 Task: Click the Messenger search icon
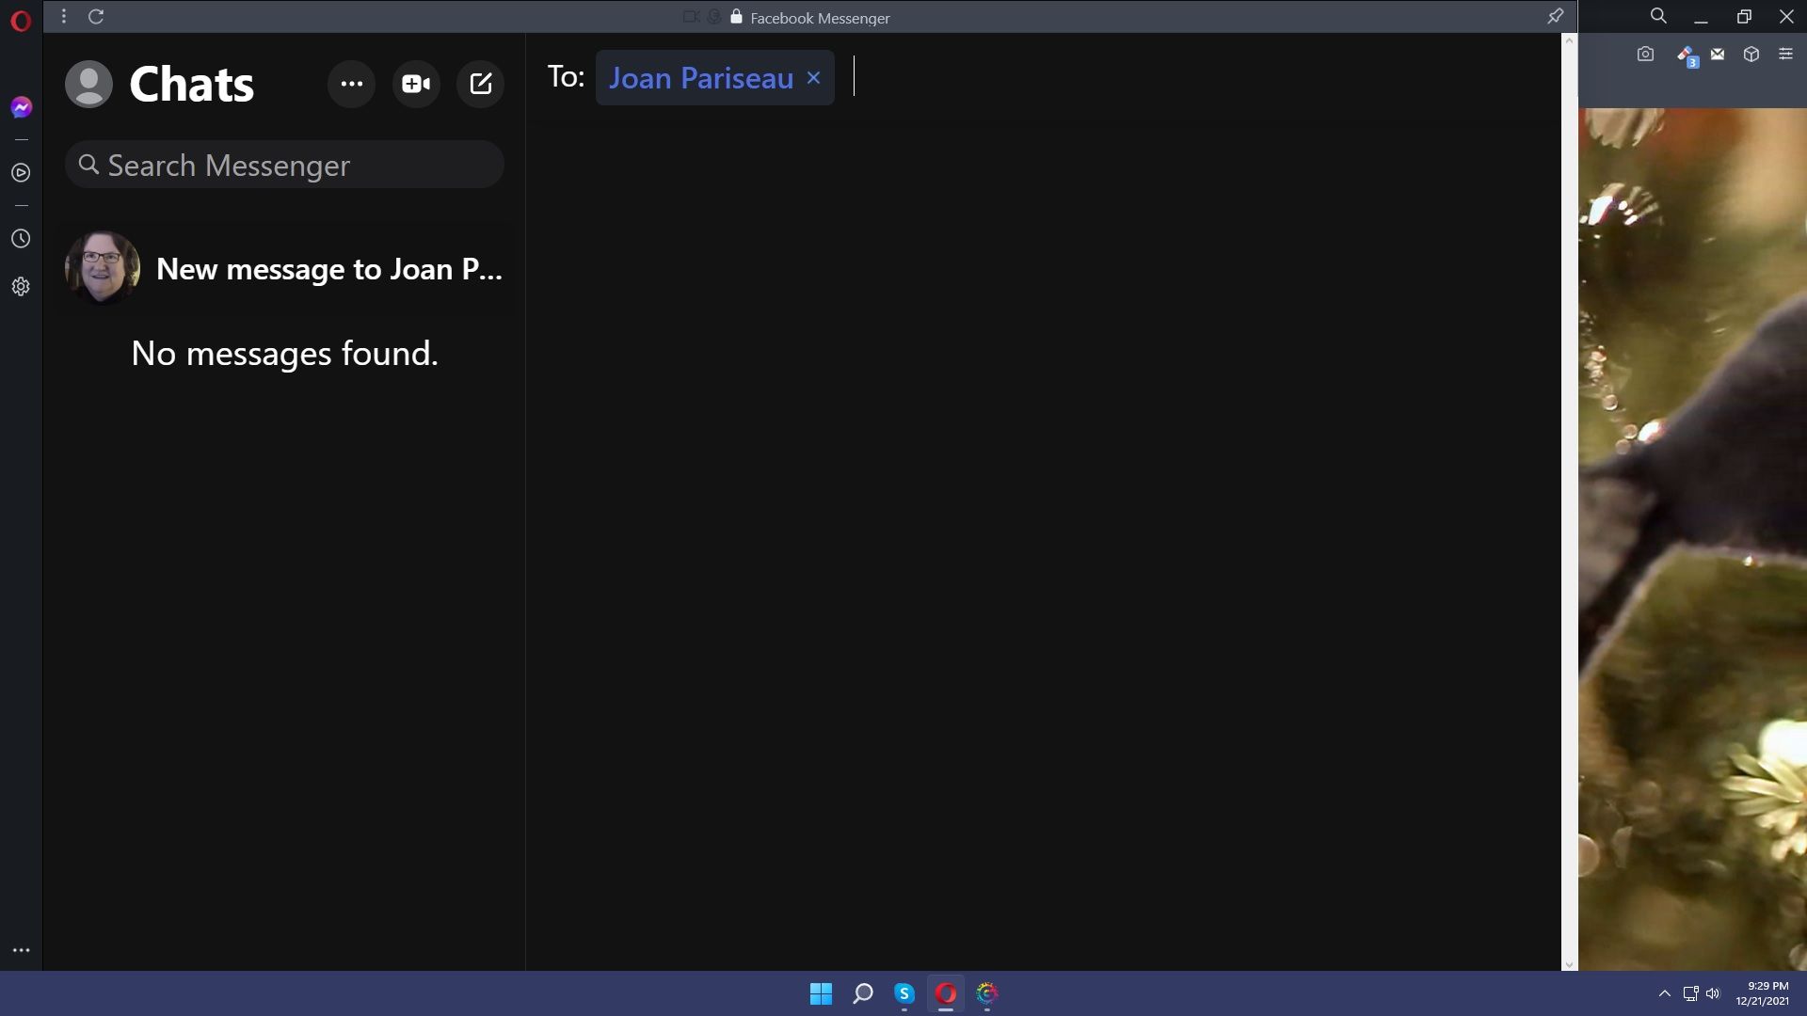pos(88,164)
